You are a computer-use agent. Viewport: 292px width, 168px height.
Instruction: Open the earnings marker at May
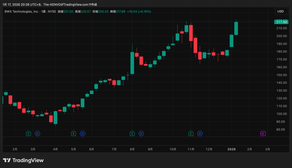click(x=73, y=133)
